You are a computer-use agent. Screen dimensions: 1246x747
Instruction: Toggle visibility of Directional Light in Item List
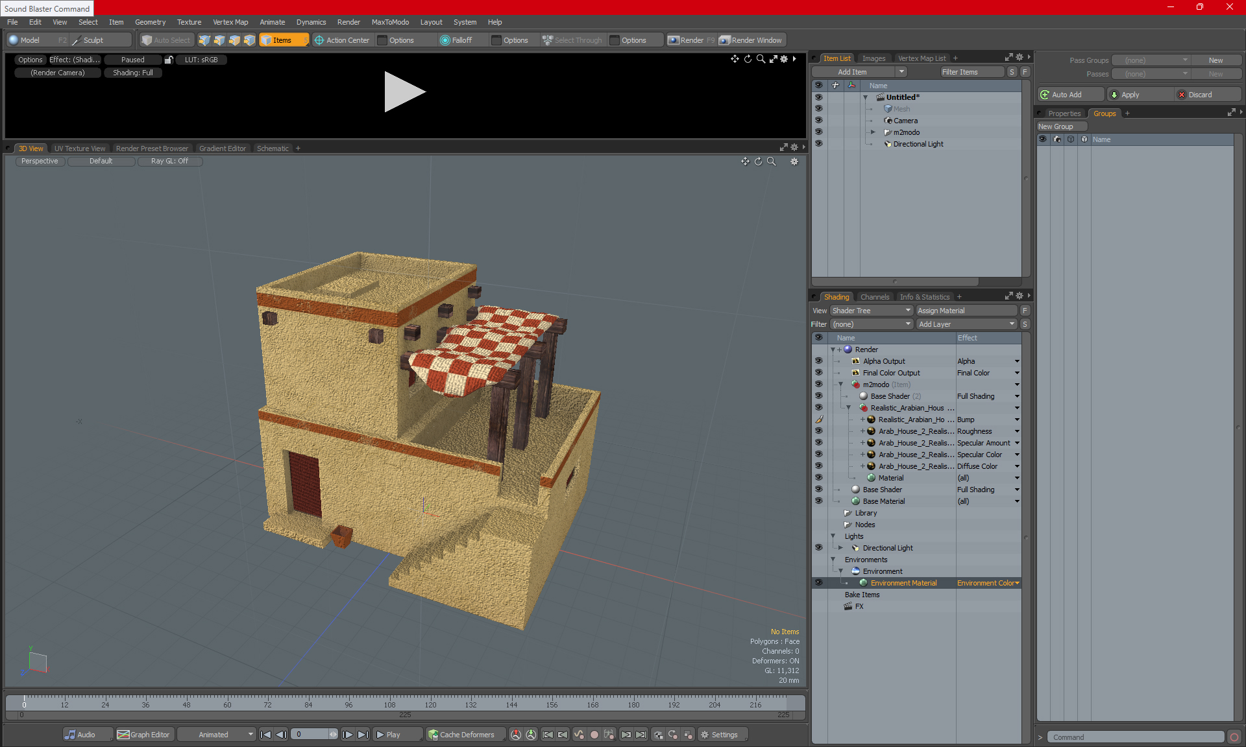(x=818, y=143)
